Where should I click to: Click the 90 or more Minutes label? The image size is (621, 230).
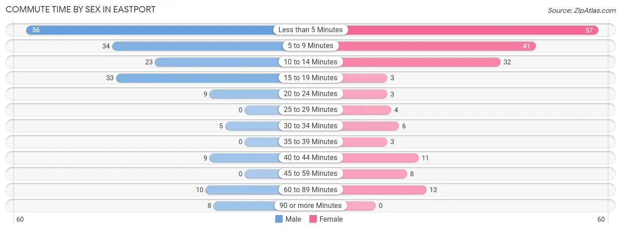310,206
